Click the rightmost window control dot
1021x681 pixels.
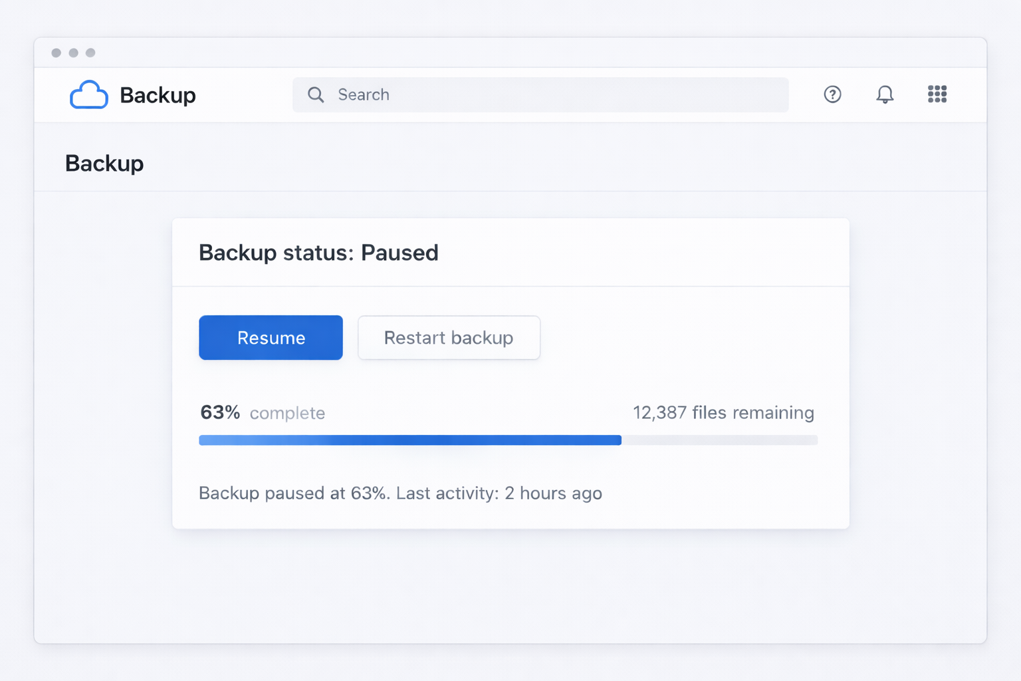tap(90, 53)
